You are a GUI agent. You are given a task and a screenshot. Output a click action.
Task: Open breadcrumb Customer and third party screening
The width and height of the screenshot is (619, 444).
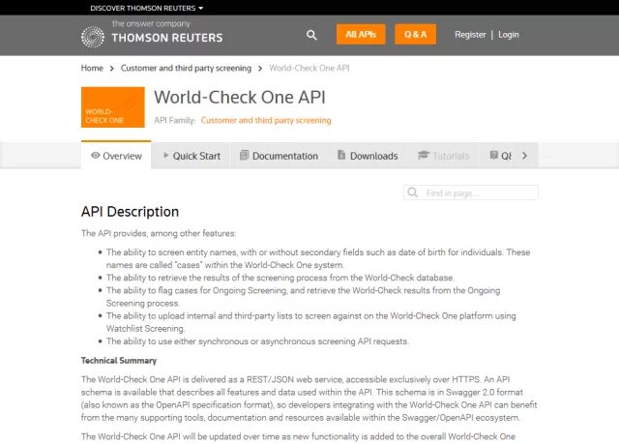tap(186, 69)
